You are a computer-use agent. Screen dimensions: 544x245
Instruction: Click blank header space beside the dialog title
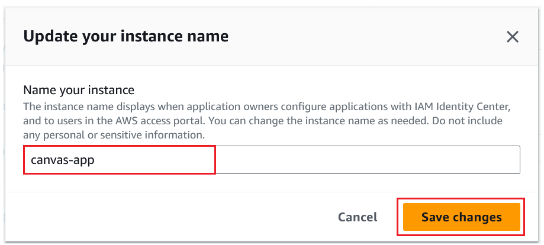[x=355, y=37]
